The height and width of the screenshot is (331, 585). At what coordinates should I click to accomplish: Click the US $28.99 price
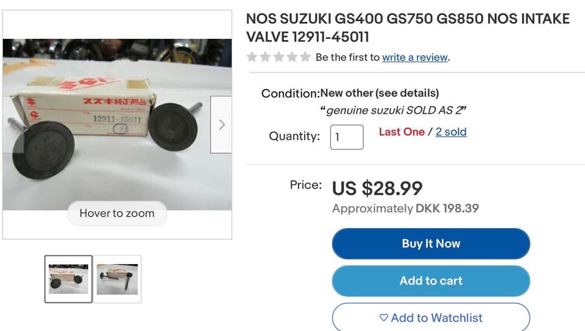coord(377,188)
